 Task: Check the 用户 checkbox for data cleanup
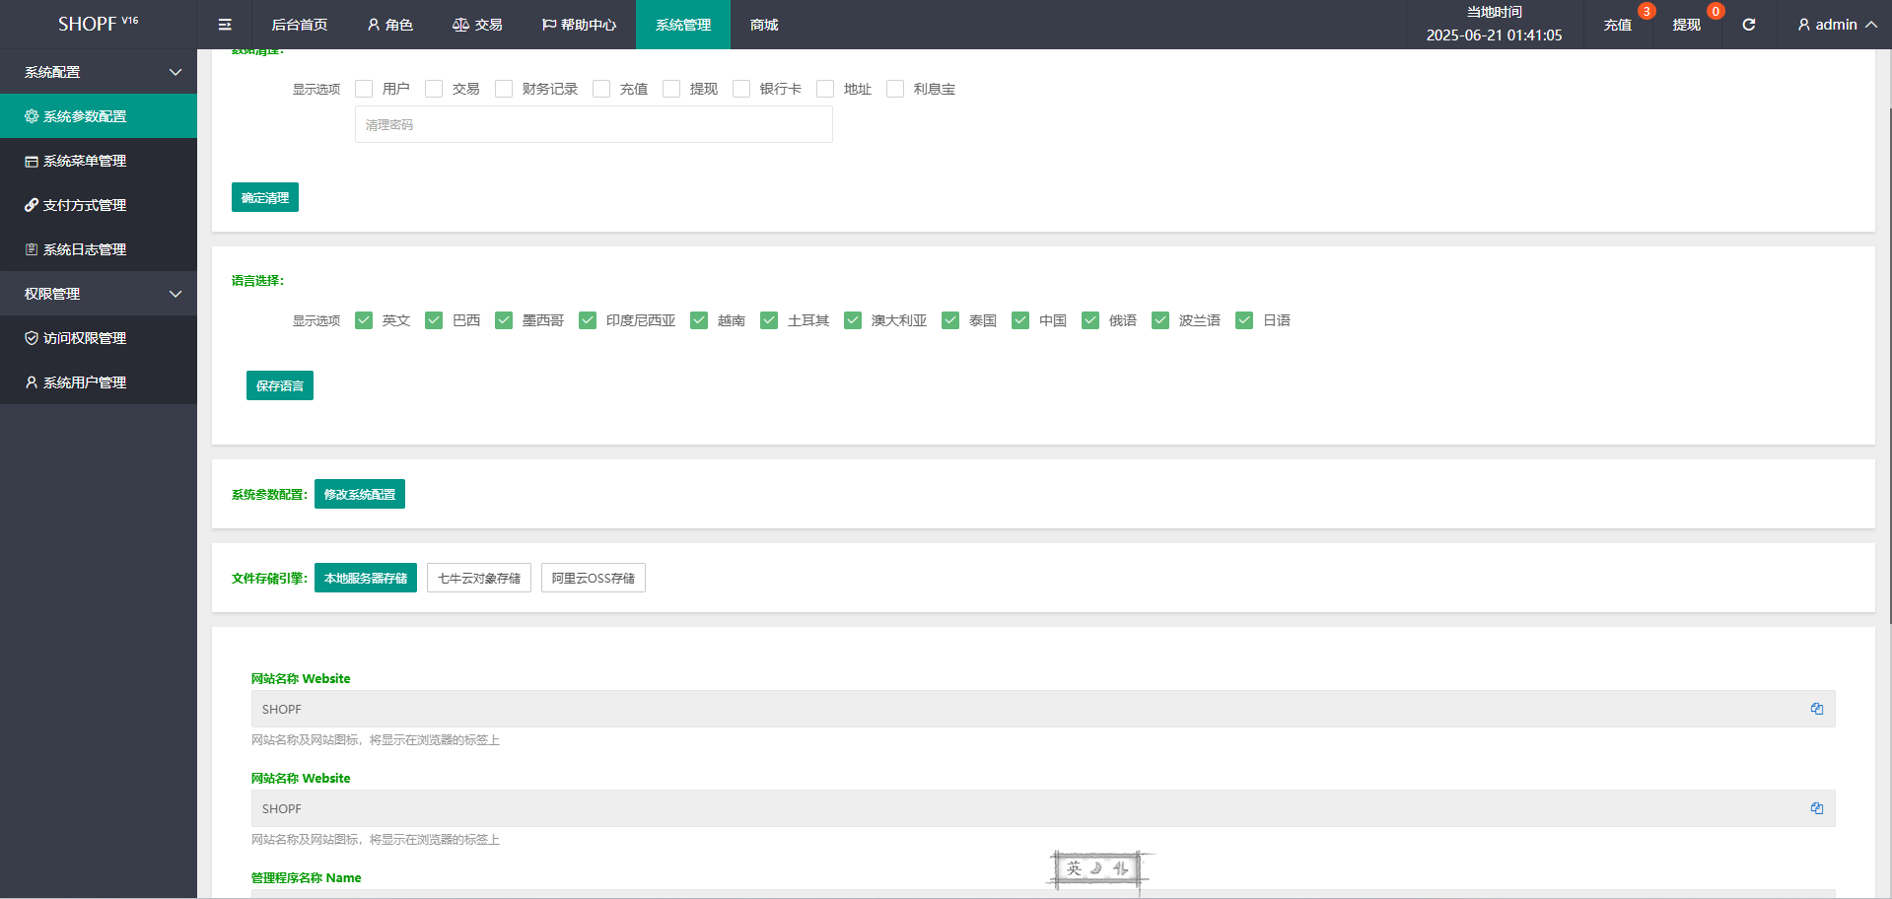tap(364, 89)
